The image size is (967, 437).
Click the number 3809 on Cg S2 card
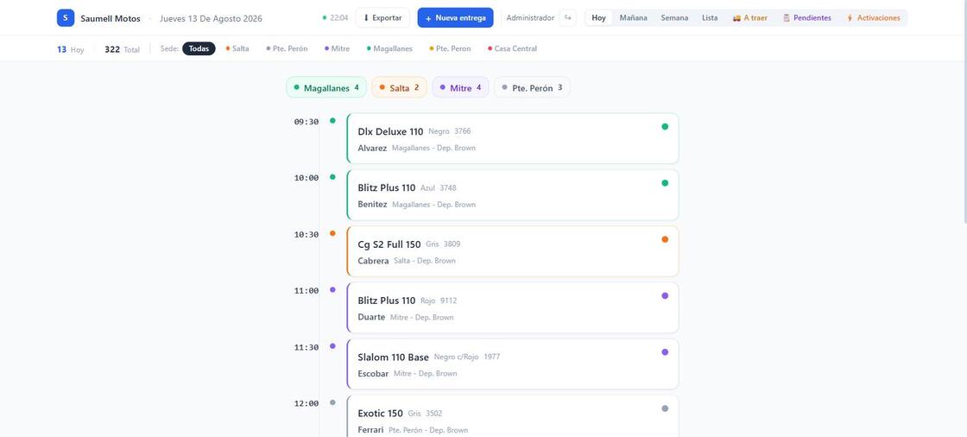[452, 244]
